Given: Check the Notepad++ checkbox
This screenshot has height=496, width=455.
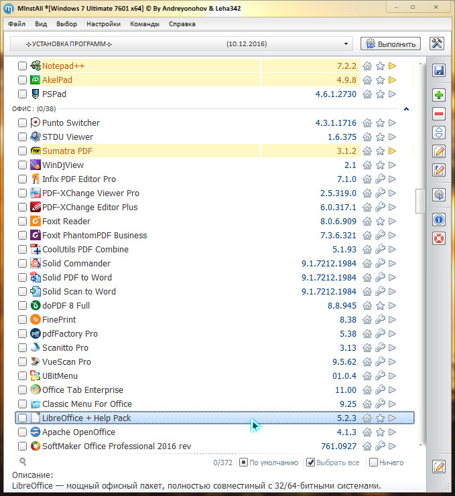Looking at the screenshot, I should [x=22, y=66].
